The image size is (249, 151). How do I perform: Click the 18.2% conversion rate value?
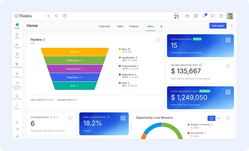(x=92, y=123)
